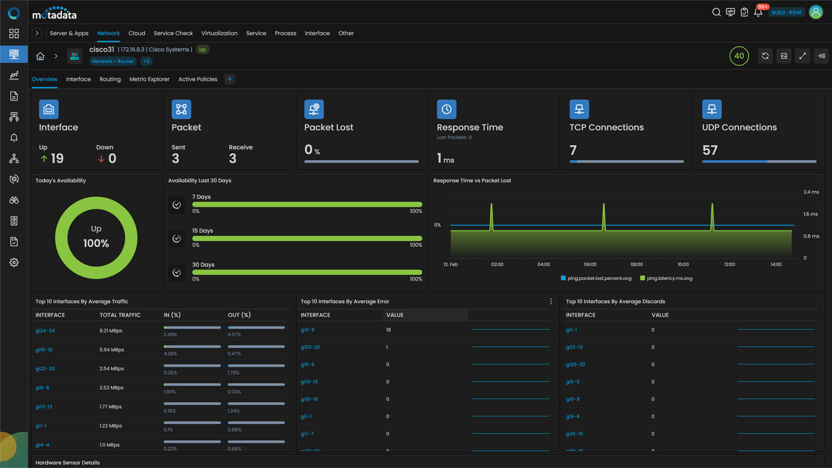Add new tab with plus button
This screenshot has height=468, width=832.
coord(230,79)
